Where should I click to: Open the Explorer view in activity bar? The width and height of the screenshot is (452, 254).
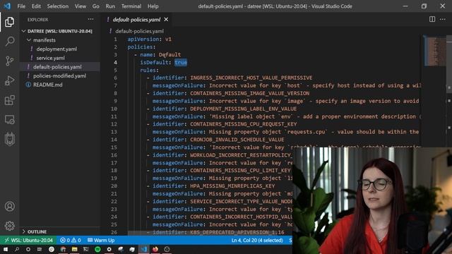click(9, 22)
